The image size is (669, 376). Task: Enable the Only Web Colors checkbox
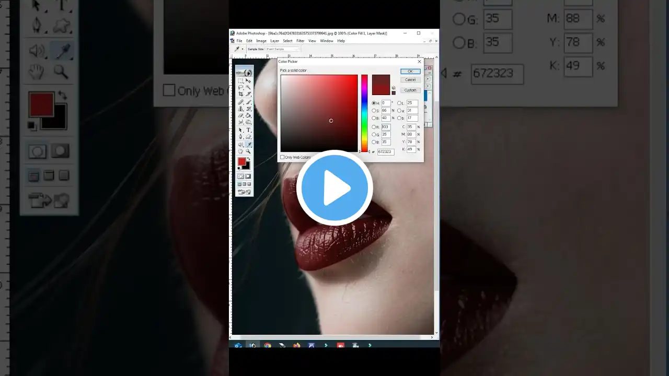click(283, 157)
